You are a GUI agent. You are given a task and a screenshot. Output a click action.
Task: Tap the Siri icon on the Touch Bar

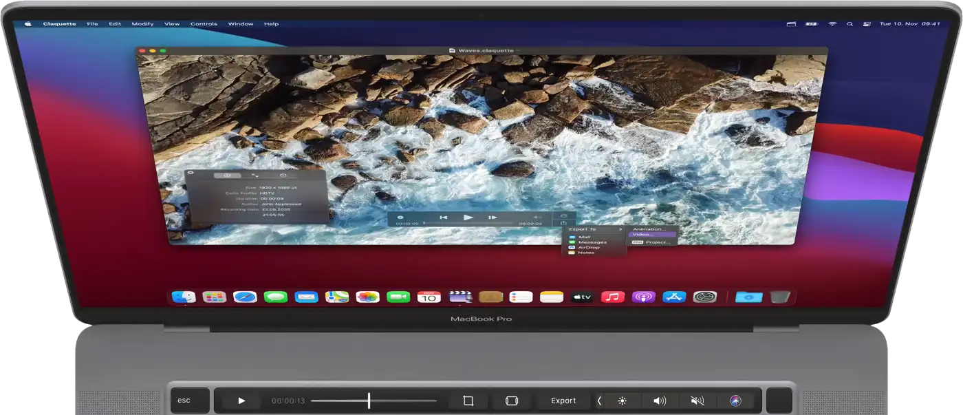[x=735, y=401]
